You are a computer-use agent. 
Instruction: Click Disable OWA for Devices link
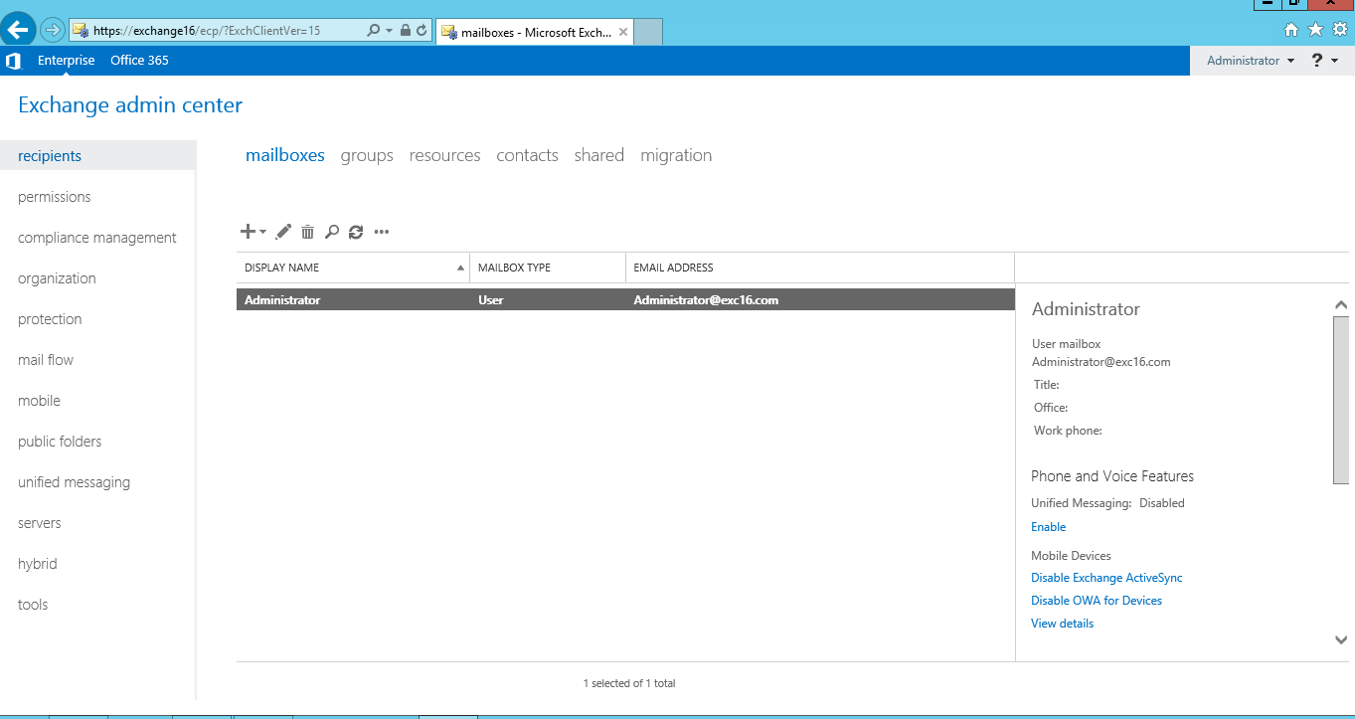pyautogui.click(x=1097, y=601)
